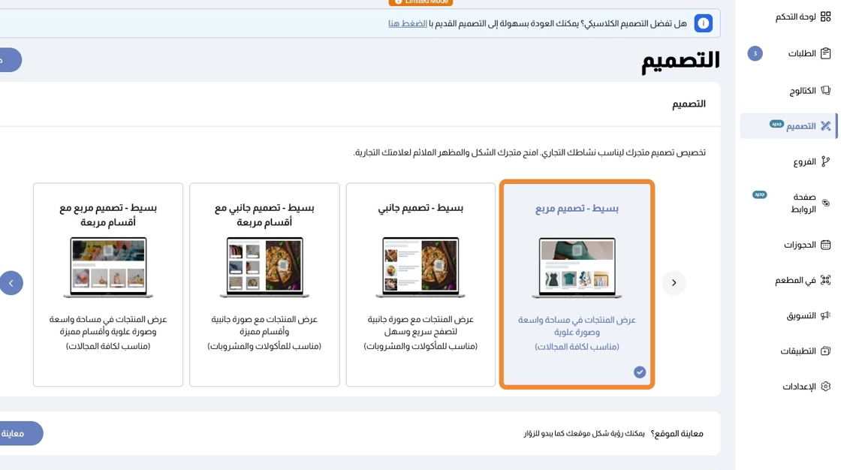Screen dimensions: 841x470
Task: Click the الحجوزات calendar icon
Action: tap(825, 245)
